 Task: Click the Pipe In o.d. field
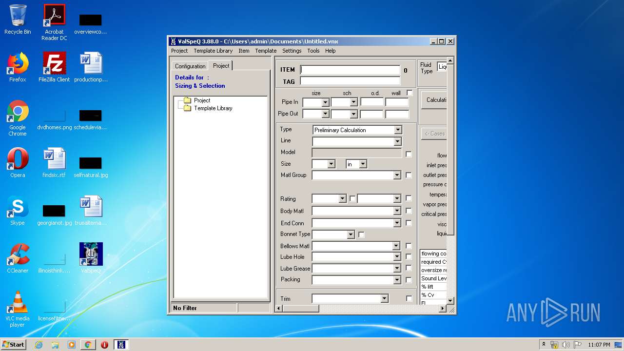pyautogui.click(x=372, y=102)
